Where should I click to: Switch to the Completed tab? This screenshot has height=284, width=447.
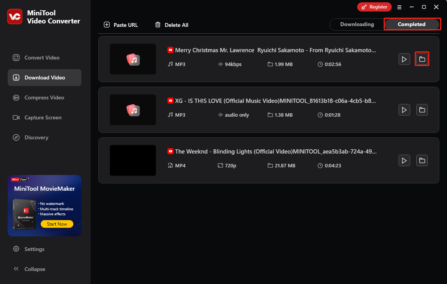(411, 24)
